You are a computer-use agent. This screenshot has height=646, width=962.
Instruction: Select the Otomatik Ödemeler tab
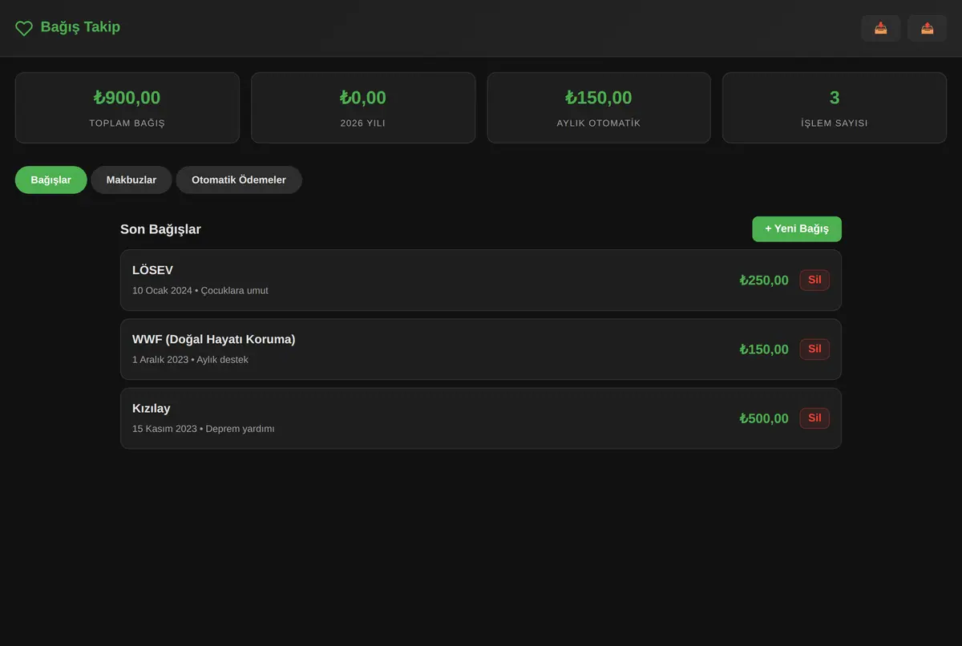tap(239, 180)
